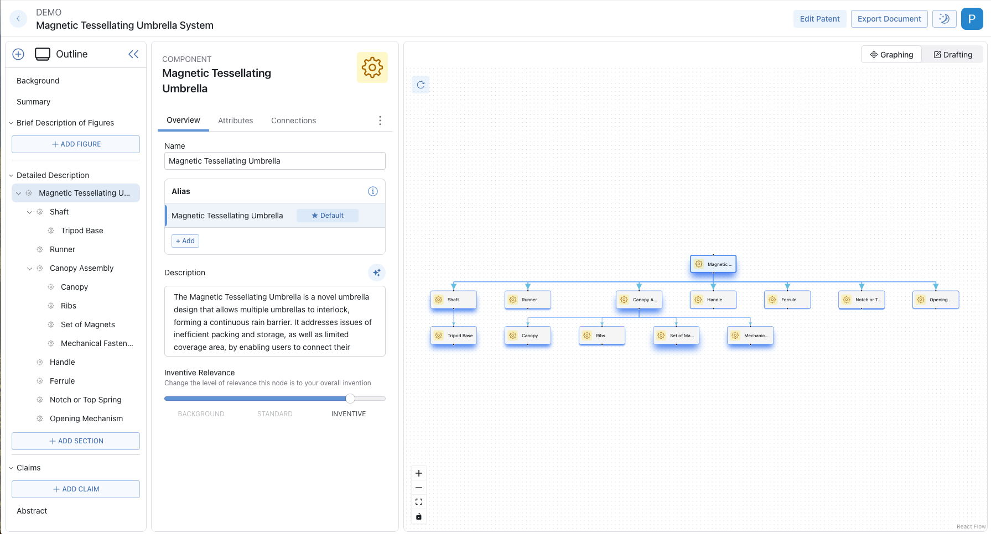The image size is (991, 534).
Task: Select the Set of Ma... node in graph
Action: (676, 336)
